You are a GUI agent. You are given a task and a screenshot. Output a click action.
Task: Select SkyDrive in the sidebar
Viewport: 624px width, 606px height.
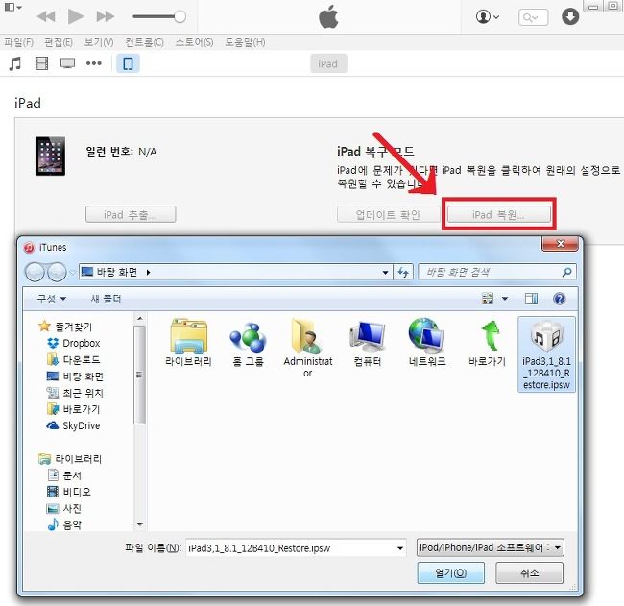[74, 425]
